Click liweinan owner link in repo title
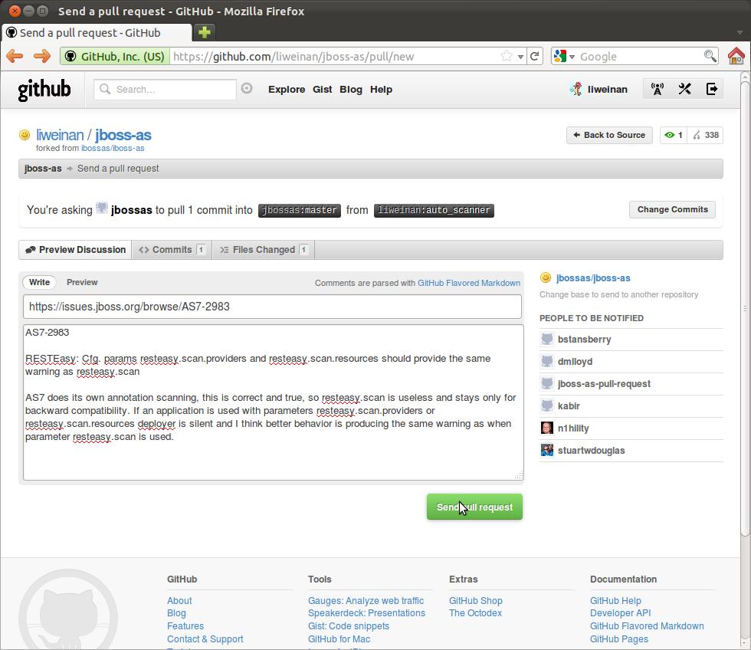Screen dimensions: 751x650 tap(60, 135)
